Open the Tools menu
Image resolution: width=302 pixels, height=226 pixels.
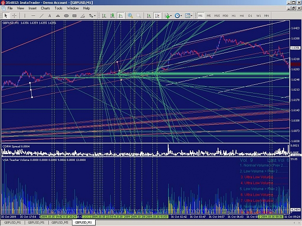(58, 8)
